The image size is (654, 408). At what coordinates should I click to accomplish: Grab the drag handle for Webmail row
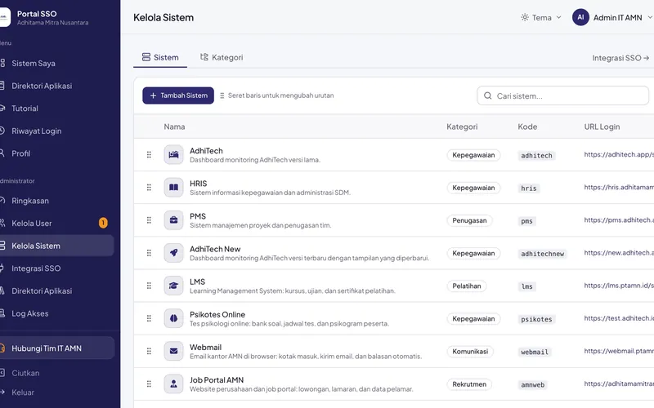(149, 352)
